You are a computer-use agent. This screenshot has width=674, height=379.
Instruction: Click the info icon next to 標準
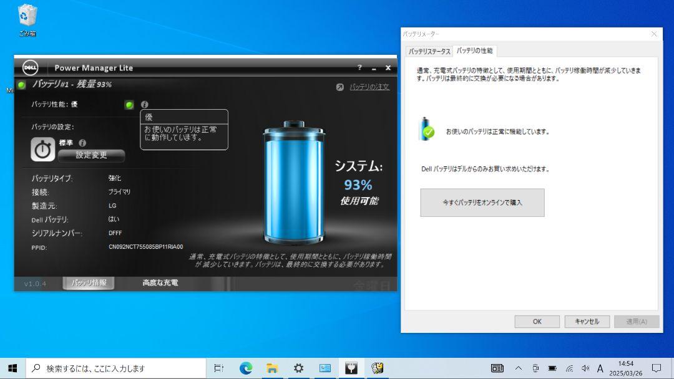coord(82,143)
